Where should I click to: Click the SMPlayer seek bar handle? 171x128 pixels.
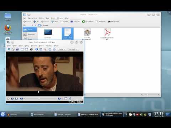coord(39,98)
